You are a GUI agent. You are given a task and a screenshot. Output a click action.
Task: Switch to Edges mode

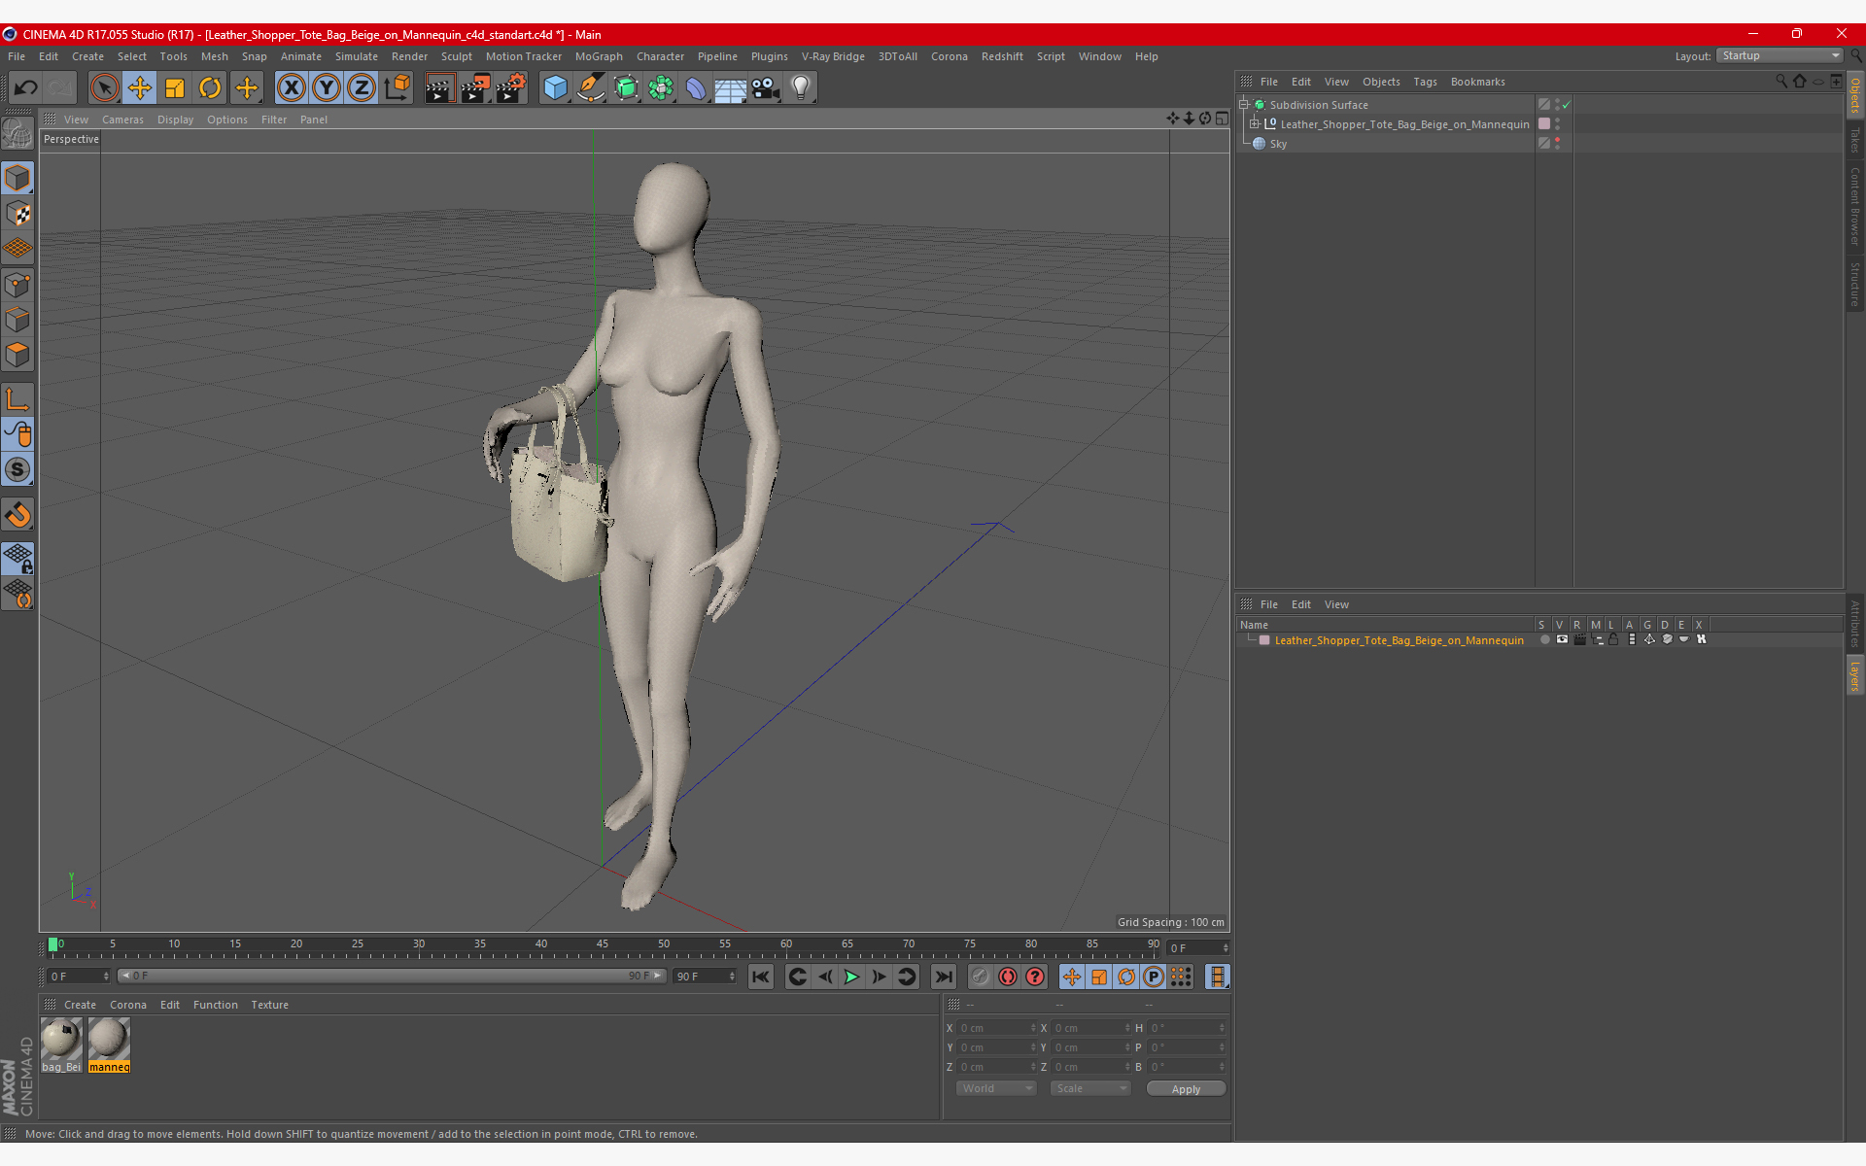(17, 320)
